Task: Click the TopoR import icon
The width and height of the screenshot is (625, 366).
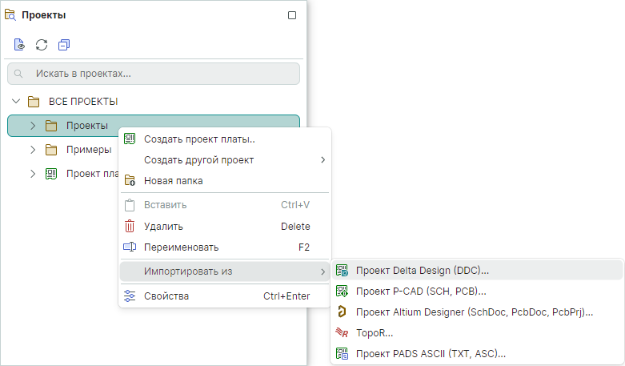Action: point(342,332)
